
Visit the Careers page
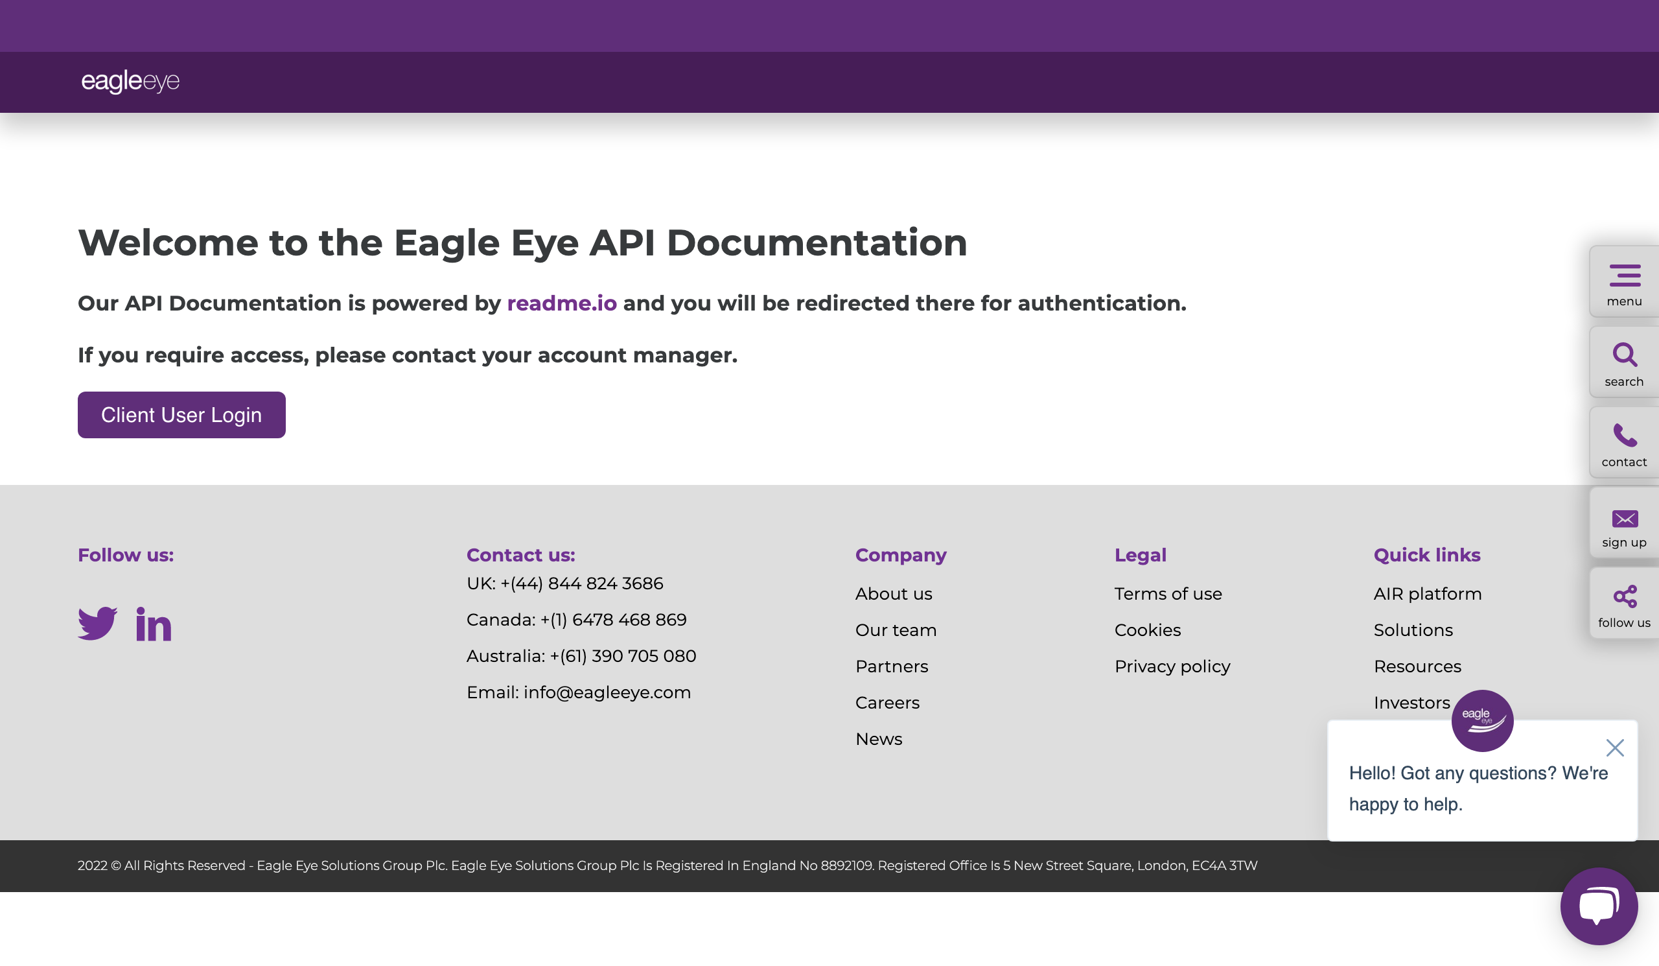887,703
